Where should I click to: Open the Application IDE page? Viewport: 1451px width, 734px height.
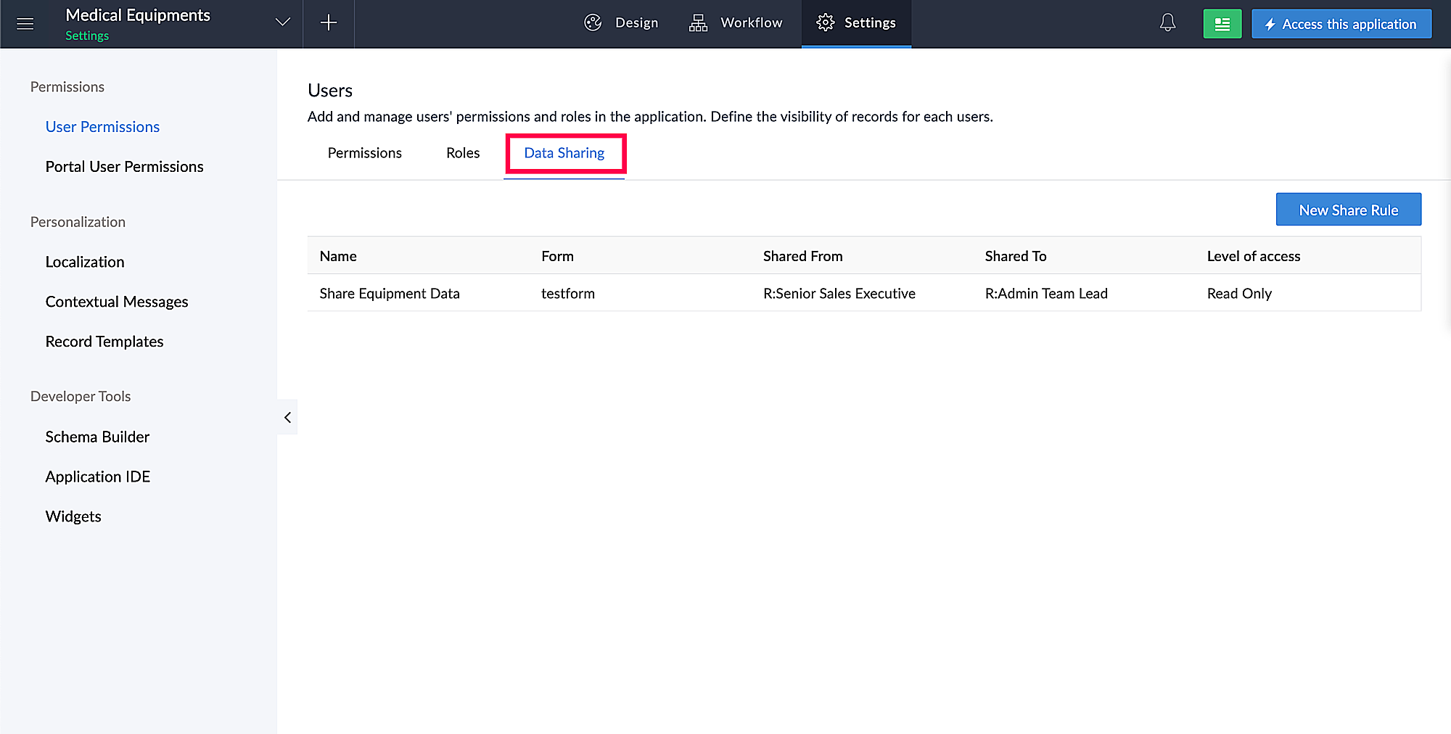97,477
